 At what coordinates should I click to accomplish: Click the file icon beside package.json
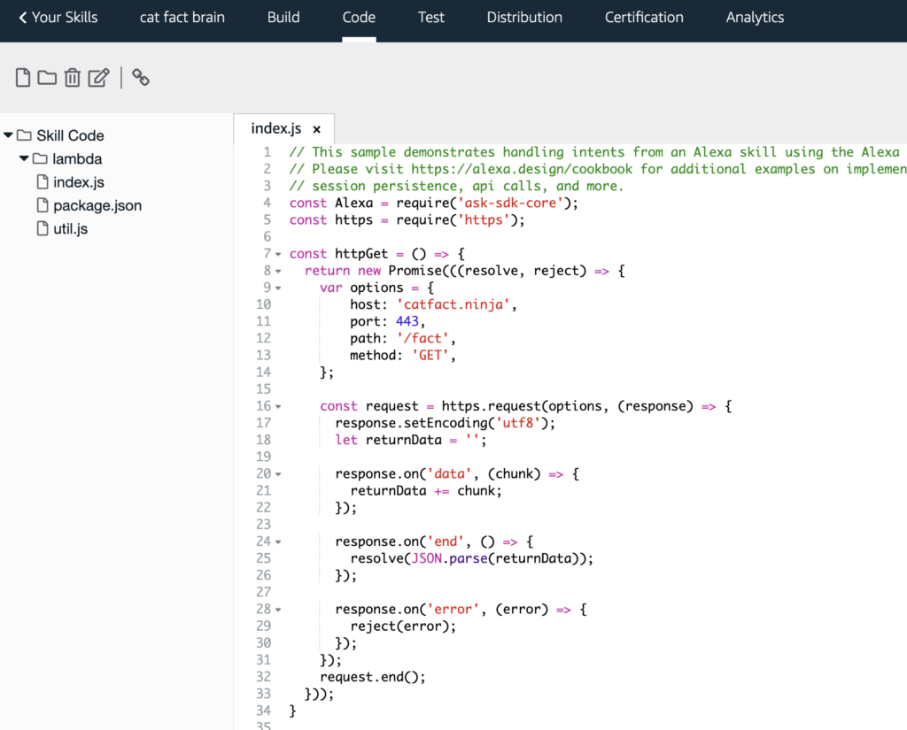pos(43,205)
